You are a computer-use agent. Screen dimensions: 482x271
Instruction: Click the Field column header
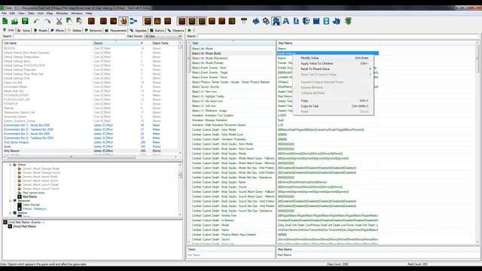[x=233, y=43]
